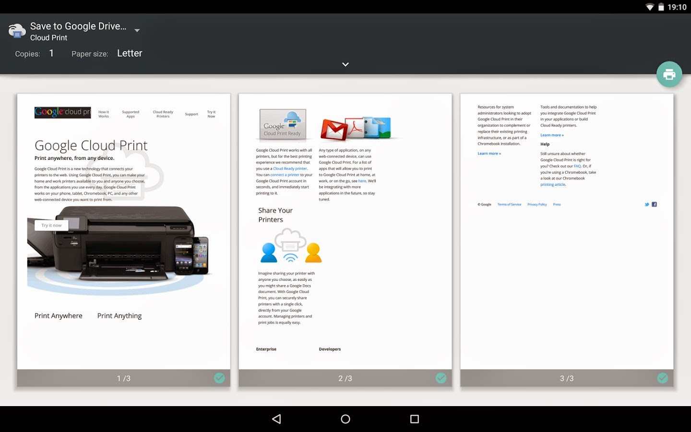
Task: Click the Facebook icon on page 3
Action: tap(654, 204)
